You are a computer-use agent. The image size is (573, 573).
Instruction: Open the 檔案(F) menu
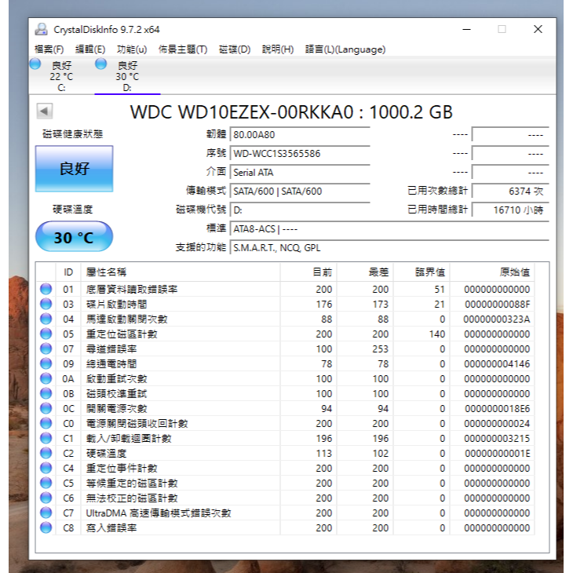(49, 49)
